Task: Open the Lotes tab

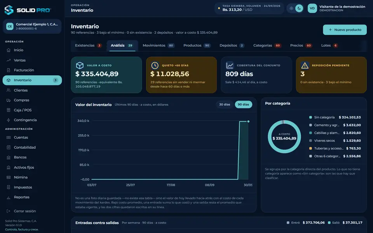Action: [329, 45]
